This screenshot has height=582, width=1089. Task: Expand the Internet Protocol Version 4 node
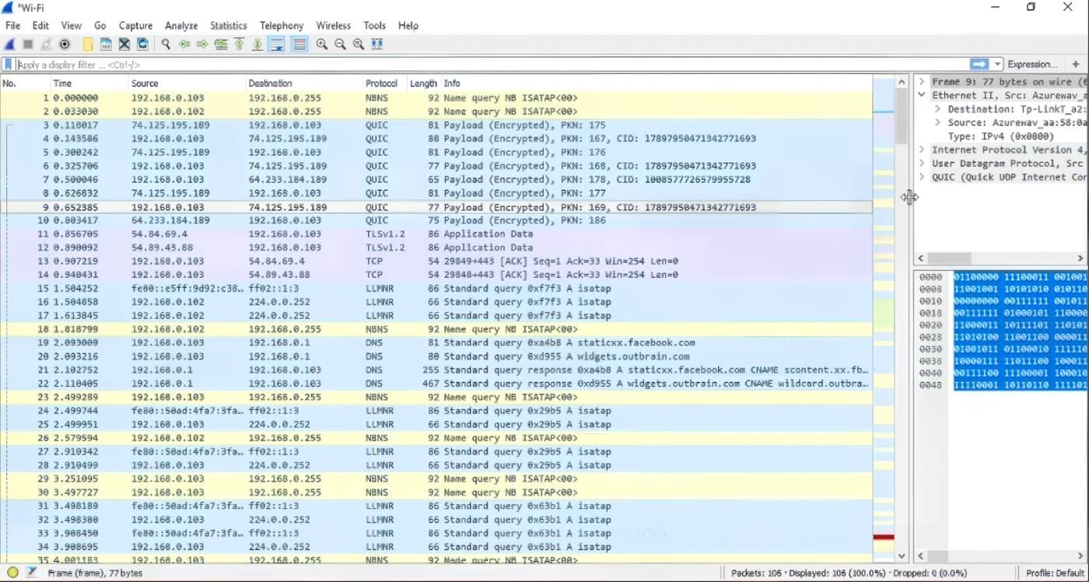(922, 149)
